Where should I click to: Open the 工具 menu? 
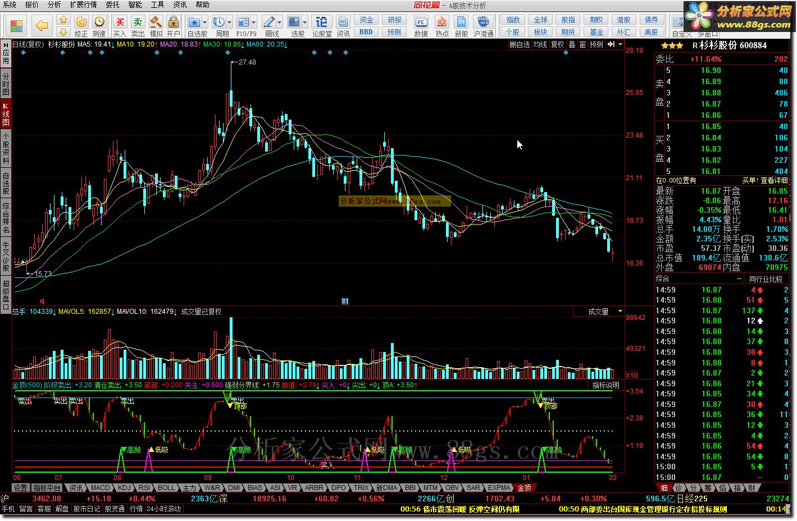tap(157, 4)
